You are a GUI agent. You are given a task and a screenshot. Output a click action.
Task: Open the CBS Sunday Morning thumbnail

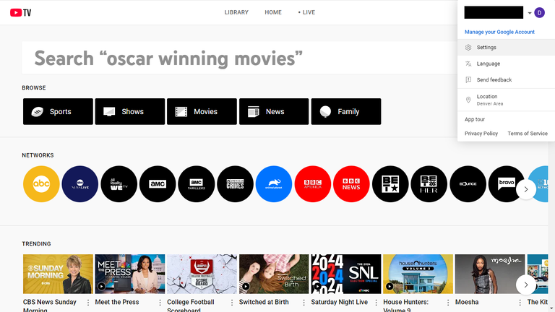click(58, 274)
